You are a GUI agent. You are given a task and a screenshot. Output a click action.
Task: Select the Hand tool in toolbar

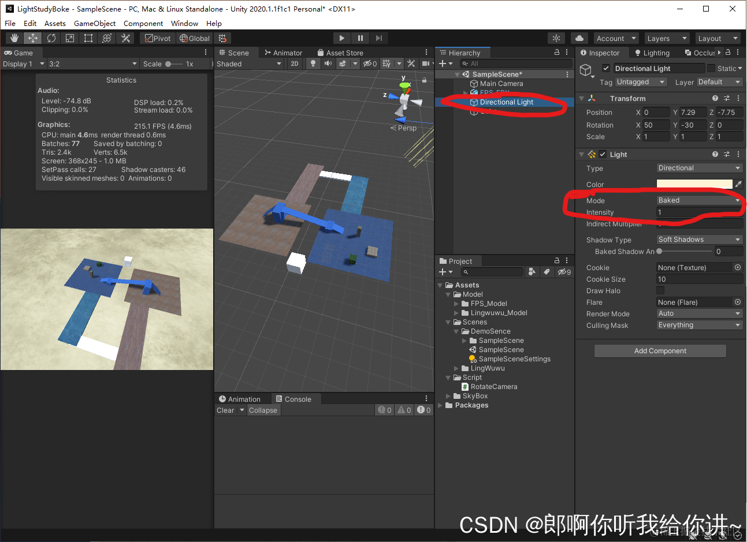(14, 38)
